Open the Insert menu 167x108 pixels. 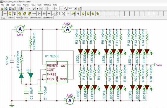pyautogui.click(x=13, y=5)
